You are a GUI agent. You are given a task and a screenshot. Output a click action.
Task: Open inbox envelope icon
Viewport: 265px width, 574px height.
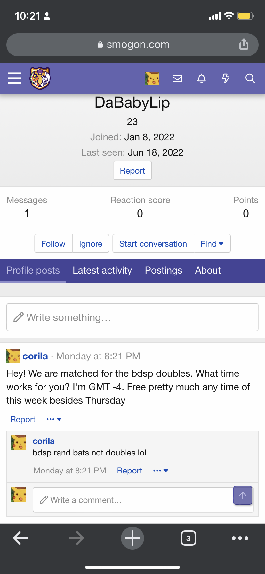177,78
